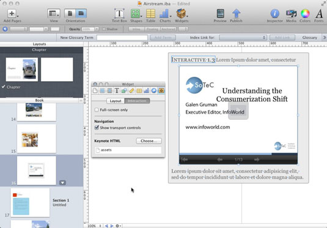Select Layout inspector icon in Widget panel

coord(102,90)
